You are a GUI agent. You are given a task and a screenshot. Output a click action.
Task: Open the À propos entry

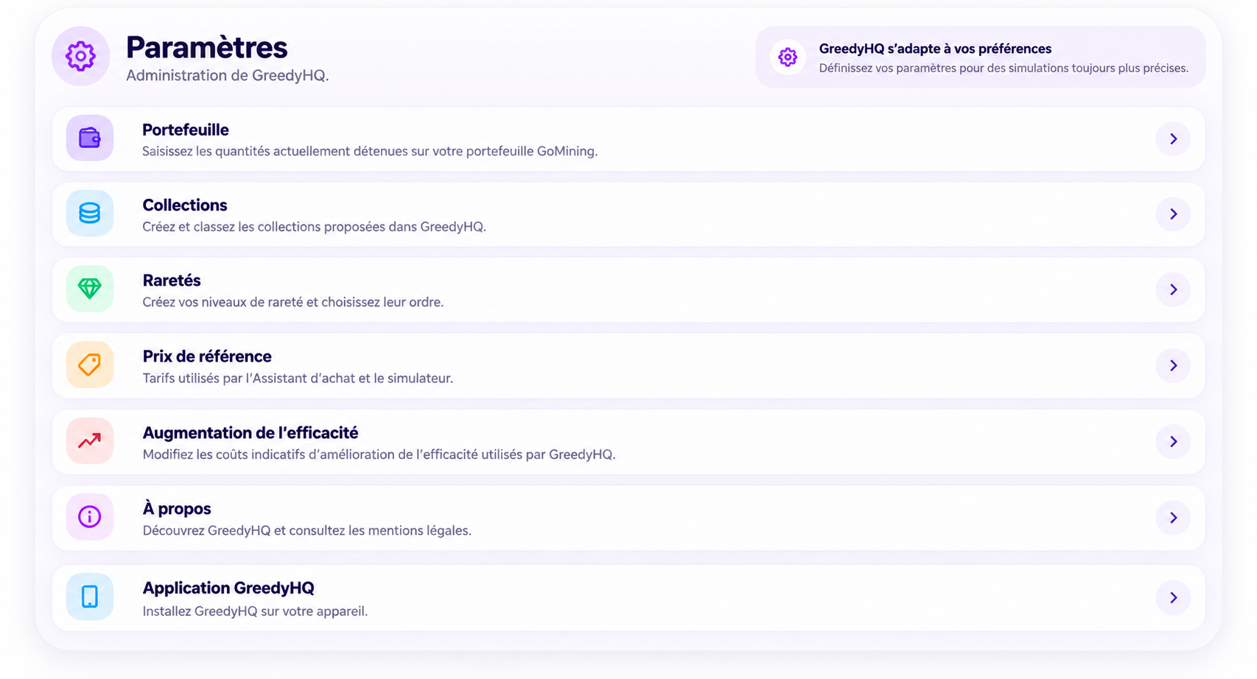point(628,518)
